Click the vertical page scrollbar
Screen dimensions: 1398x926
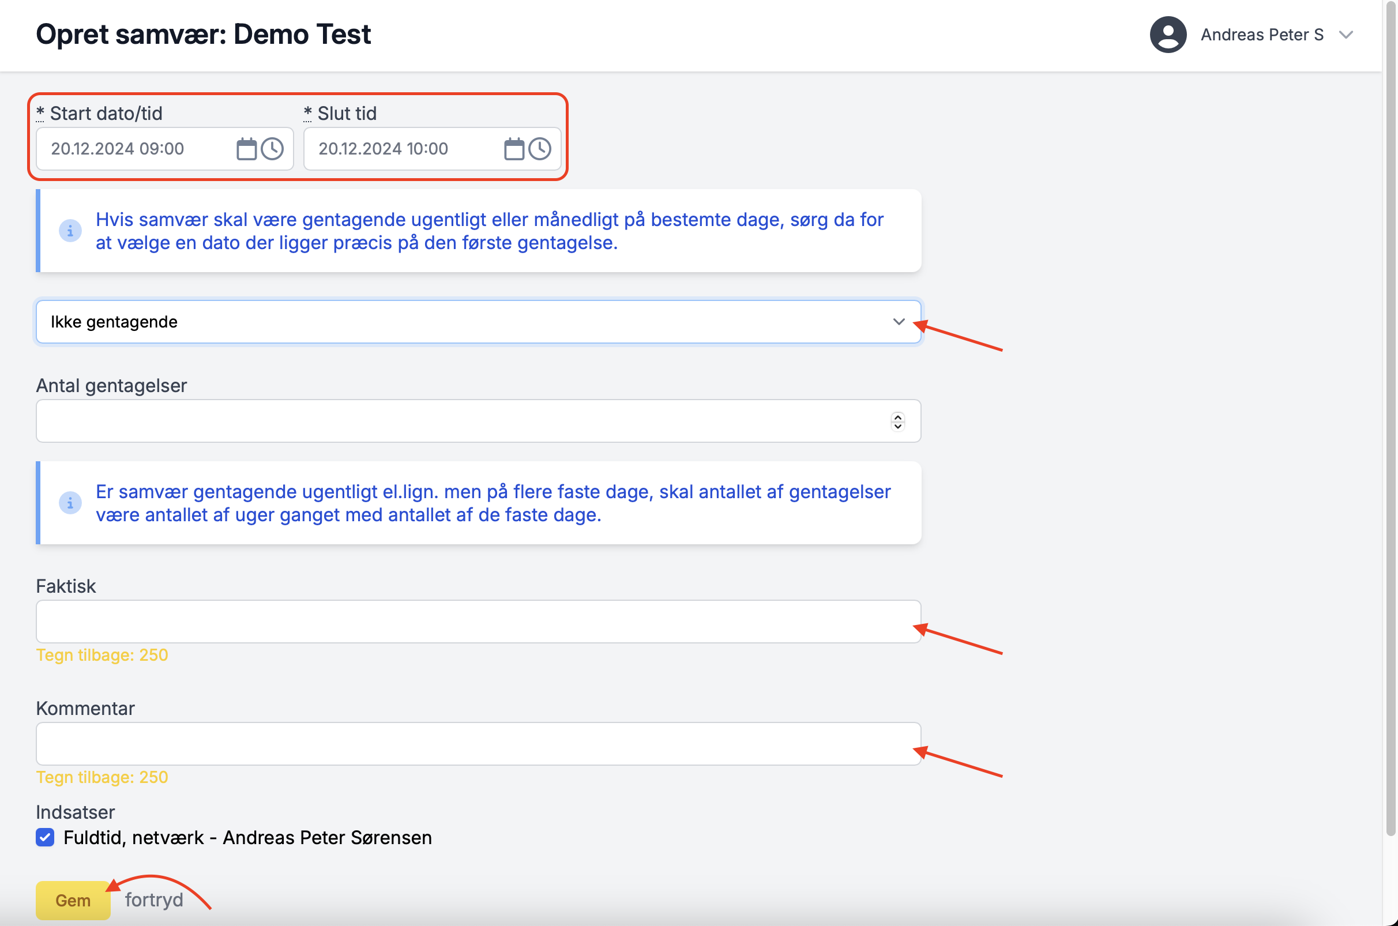[x=1391, y=413]
